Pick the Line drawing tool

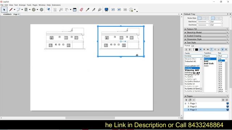pos(11,10)
